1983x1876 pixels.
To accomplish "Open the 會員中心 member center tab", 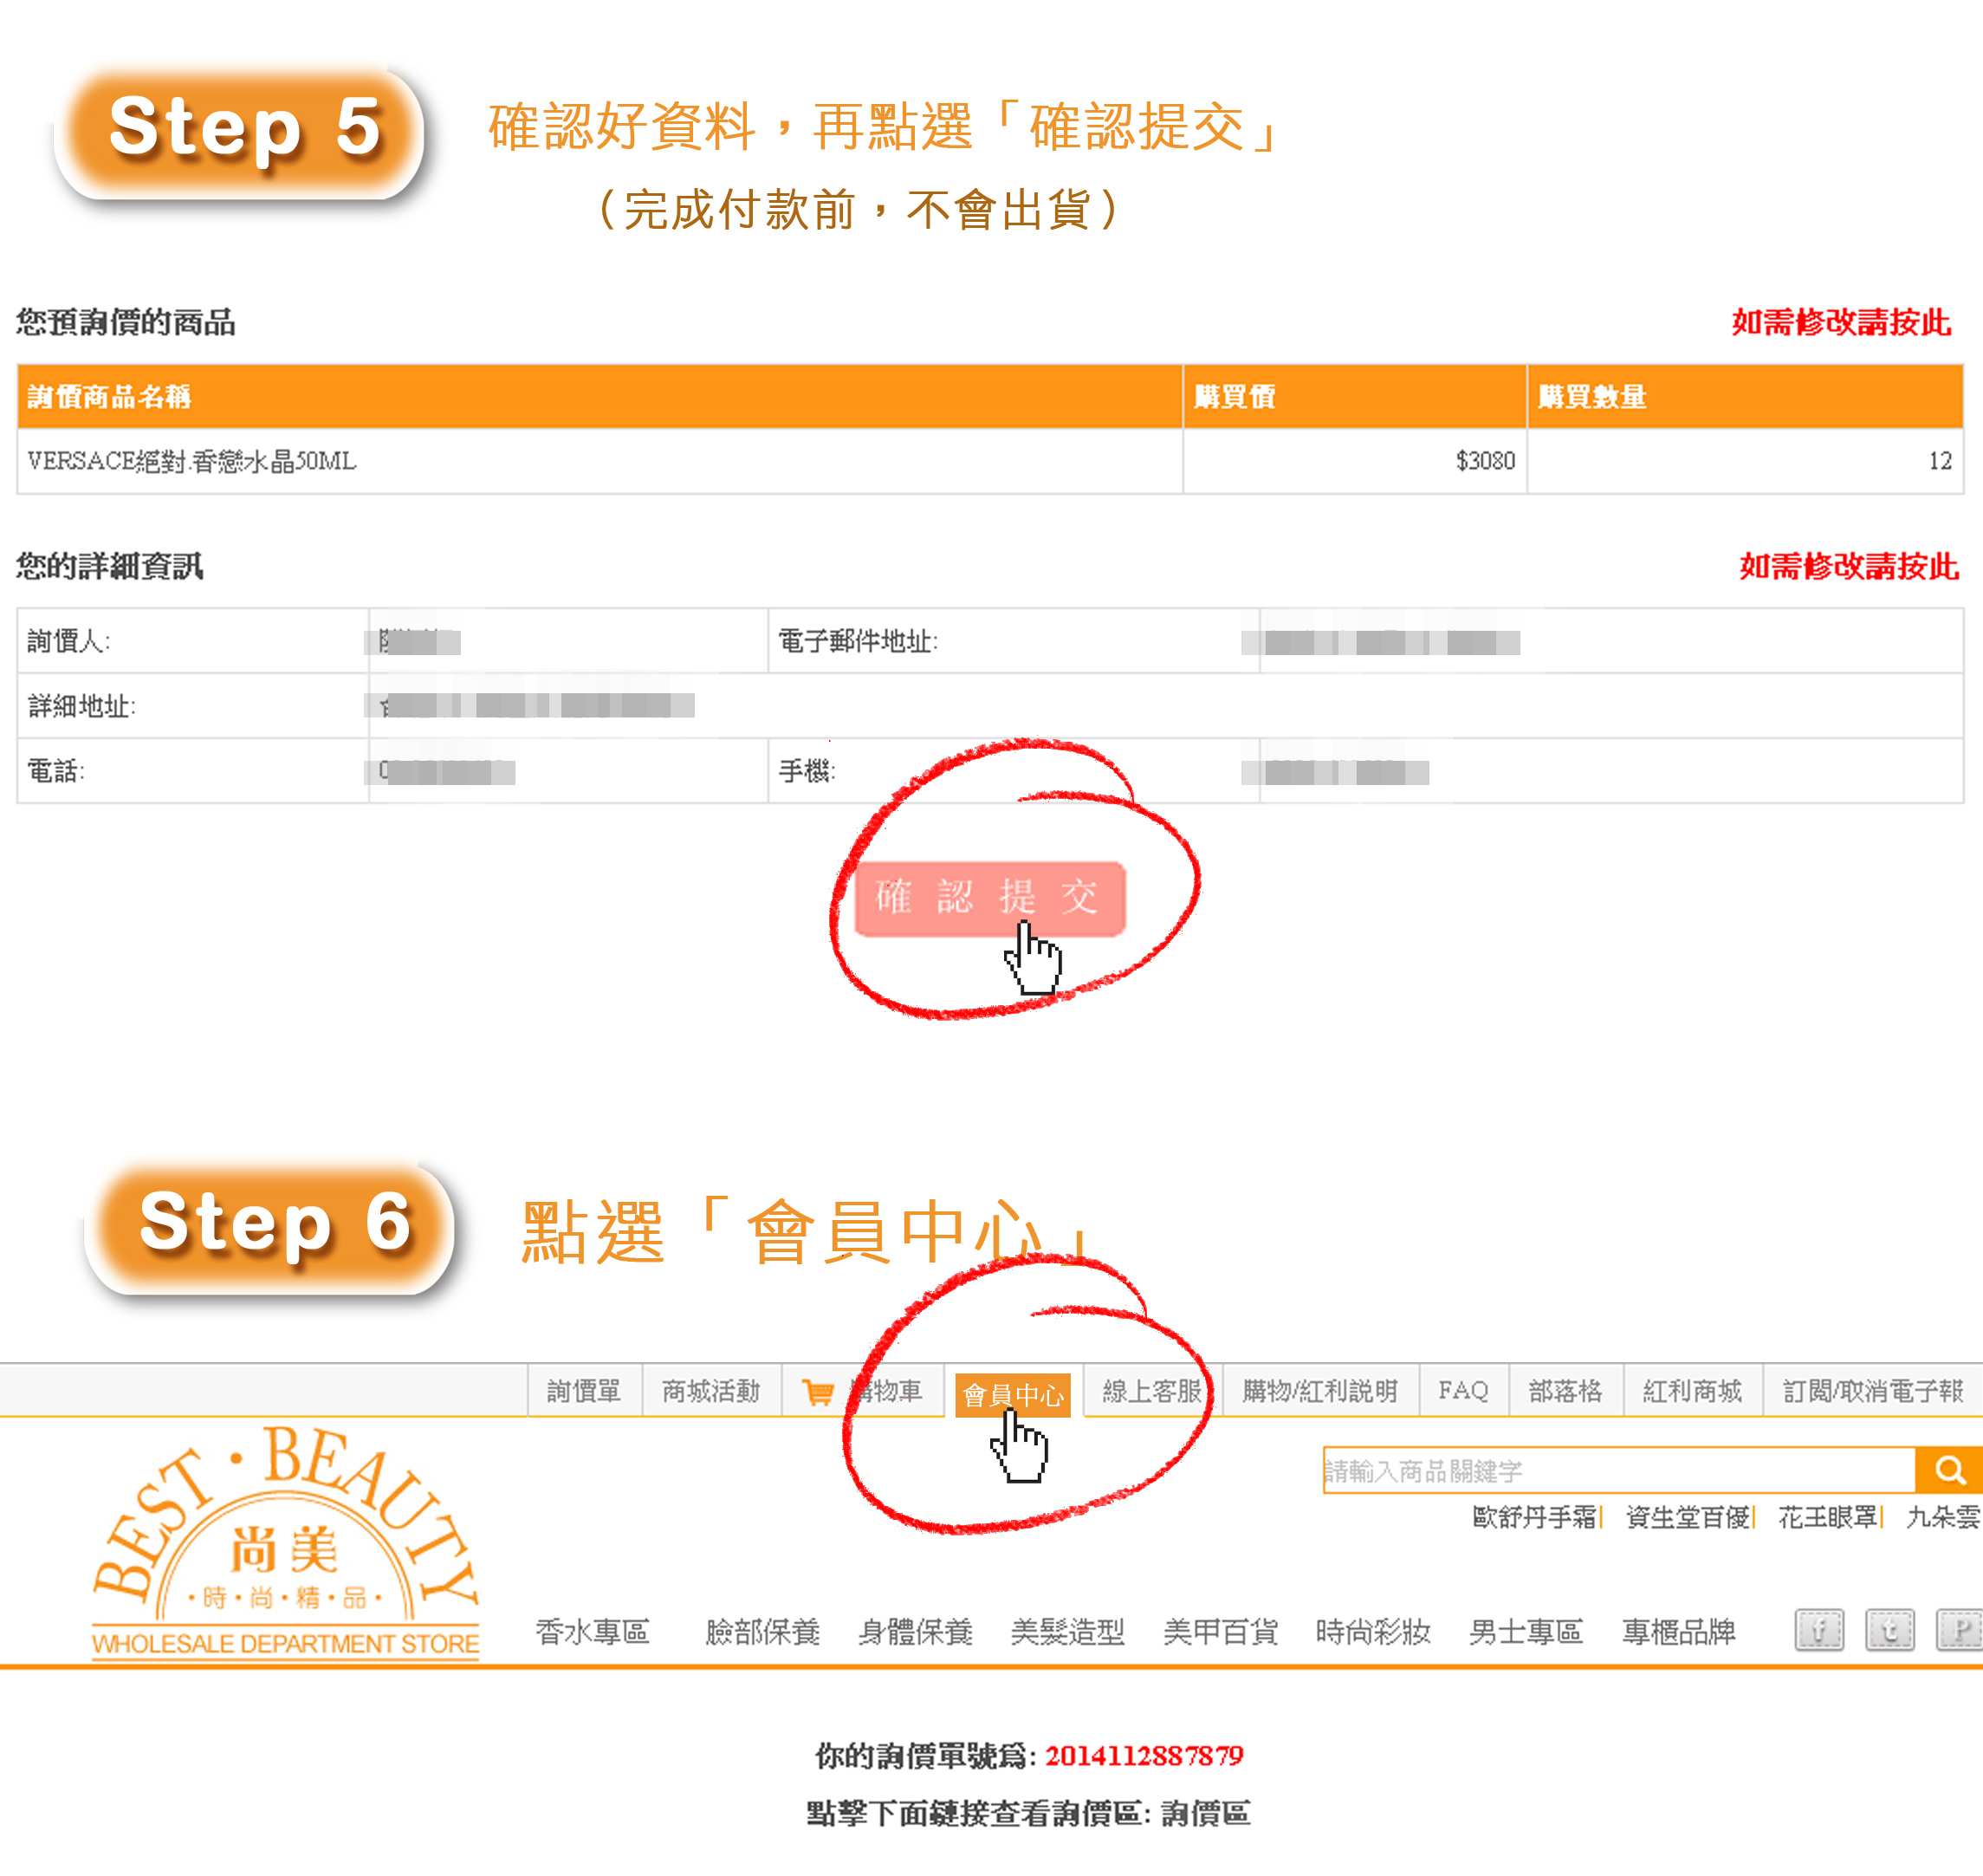I will (x=1013, y=1394).
